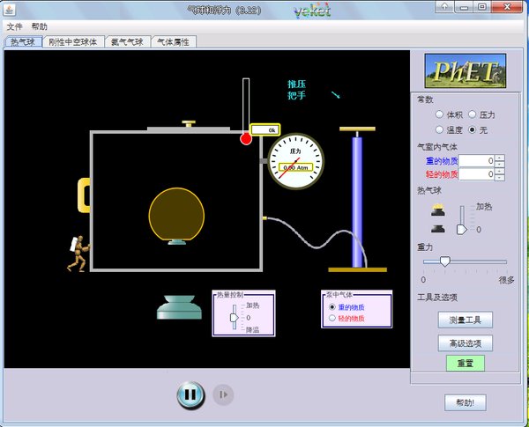Decrease 轻的物质 count with down arrow

[x=500, y=178]
